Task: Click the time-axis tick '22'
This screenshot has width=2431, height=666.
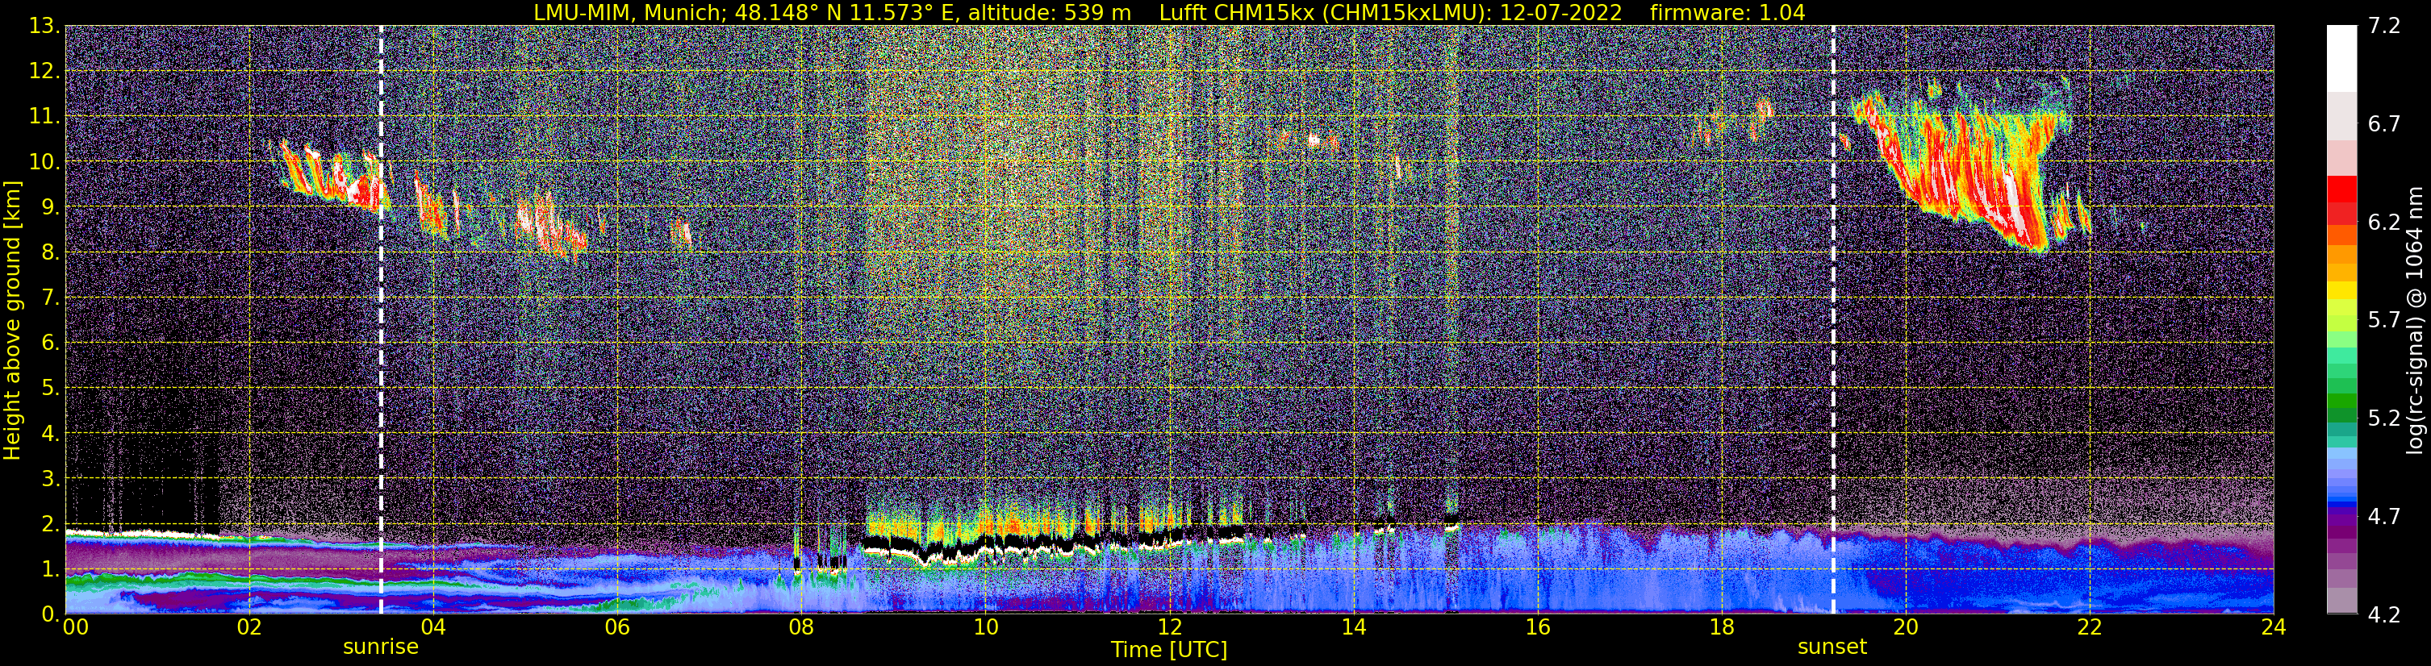Action: [x=2090, y=627]
